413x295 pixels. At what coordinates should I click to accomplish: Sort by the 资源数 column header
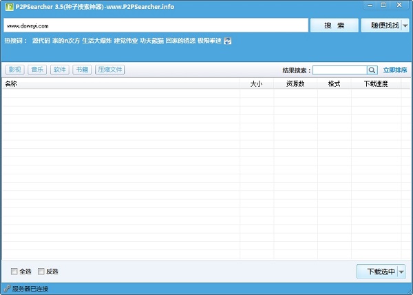295,84
